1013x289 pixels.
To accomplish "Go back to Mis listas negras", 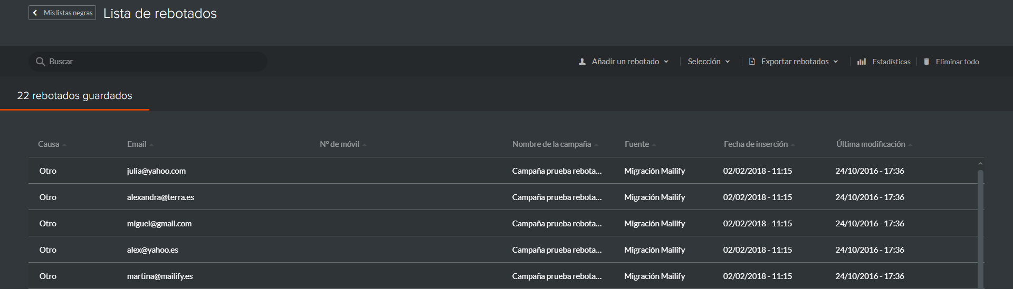I will pos(62,13).
